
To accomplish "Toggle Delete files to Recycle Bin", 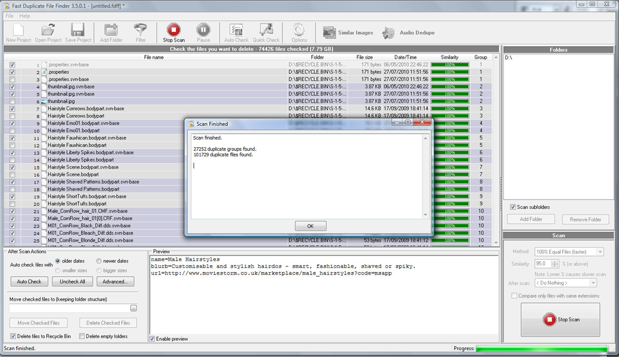I will (x=13, y=336).
